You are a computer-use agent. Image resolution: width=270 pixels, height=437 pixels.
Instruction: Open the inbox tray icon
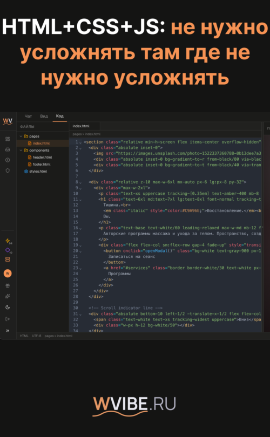[x=8, y=149]
